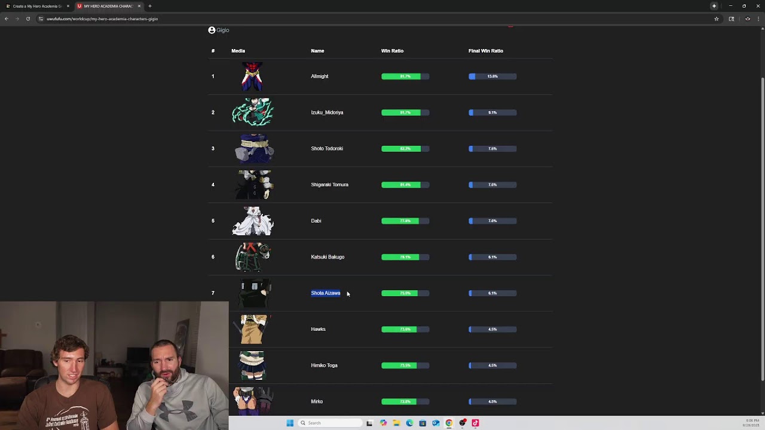Open the Dabi character thumbnail

[x=253, y=221]
